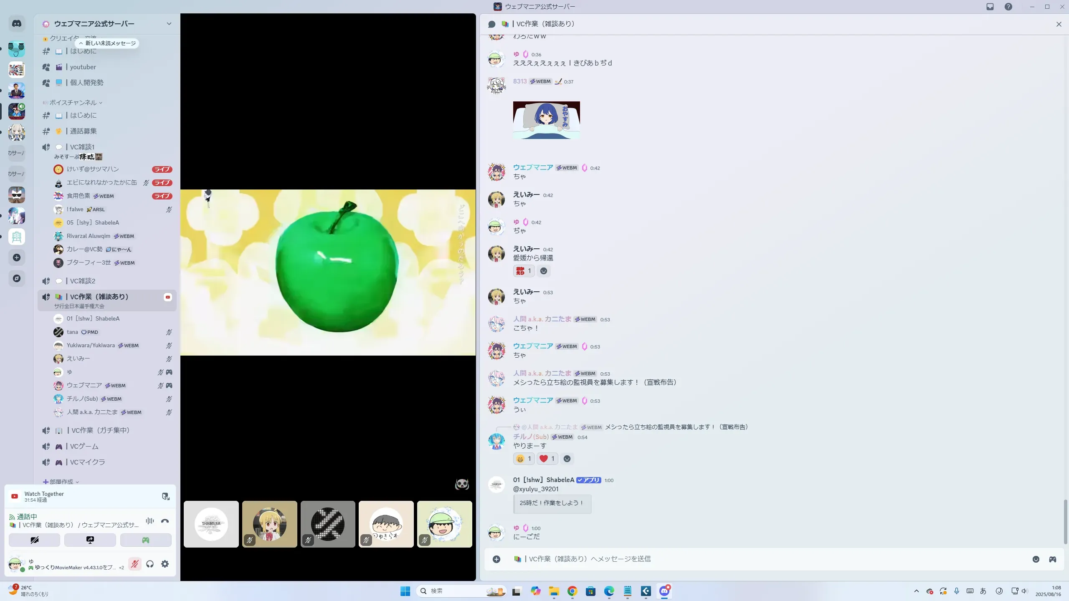Toggle headphone deafen
Image resolution: width=1069 pixels, height=601 pixels.
click(x=150, y=564)
